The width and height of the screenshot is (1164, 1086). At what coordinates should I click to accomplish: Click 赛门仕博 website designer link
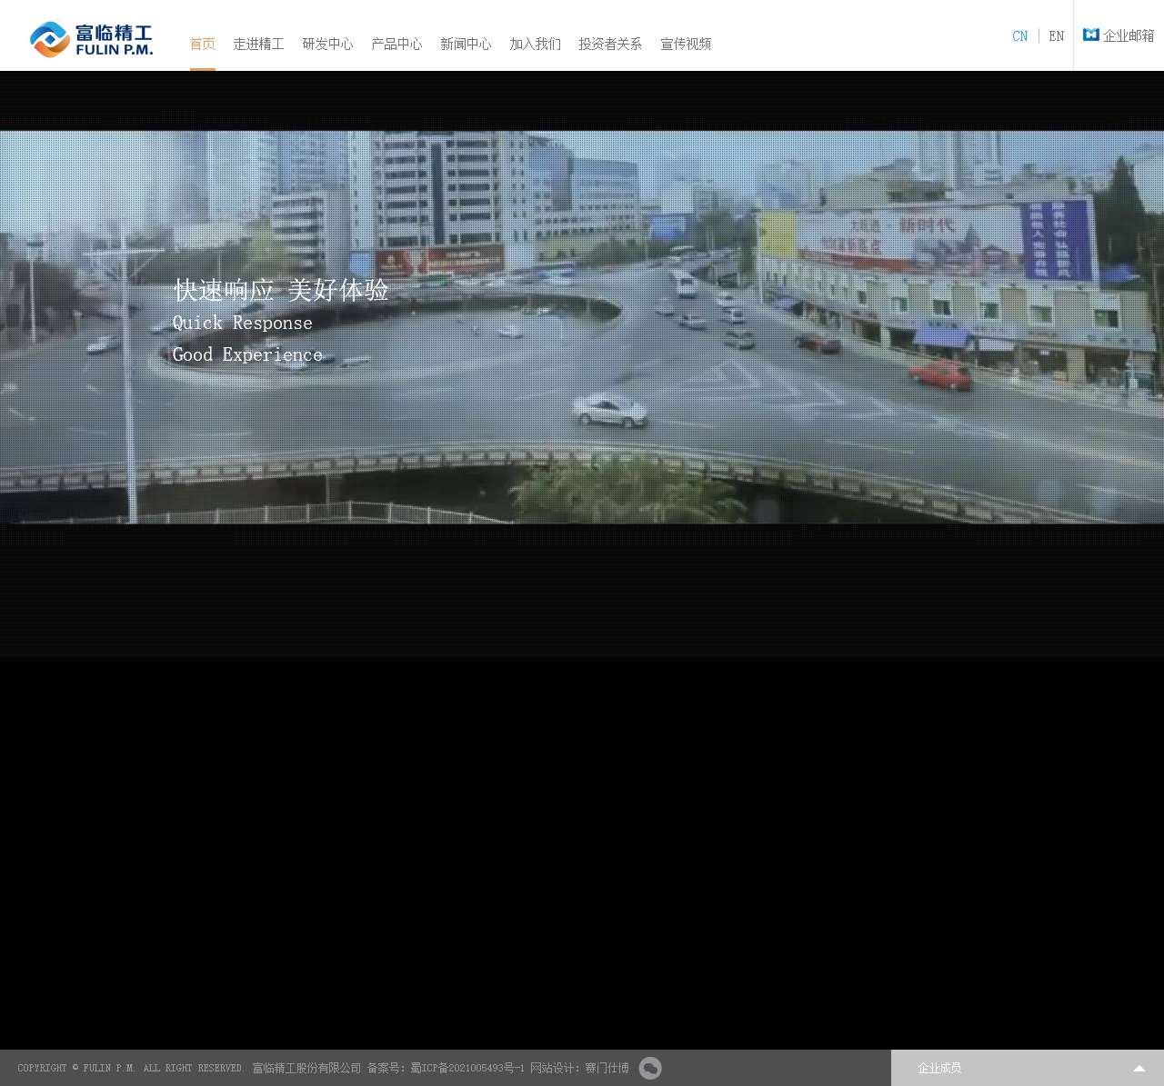[x=607, y=1069]
